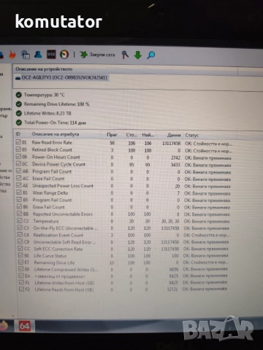263x350 pixels.
Task: Toggle the Unexpected Power Loss Count checkbox
Action: (x=19, y=185)
